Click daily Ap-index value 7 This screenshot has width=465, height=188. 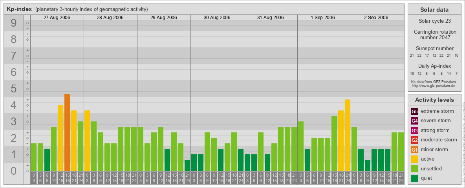click(x=456, y=73)
